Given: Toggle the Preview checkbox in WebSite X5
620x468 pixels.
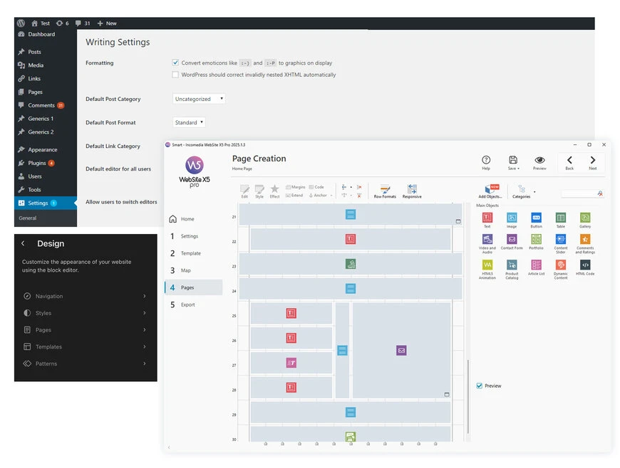Looking at the screenshot, I should click(480, 385).
